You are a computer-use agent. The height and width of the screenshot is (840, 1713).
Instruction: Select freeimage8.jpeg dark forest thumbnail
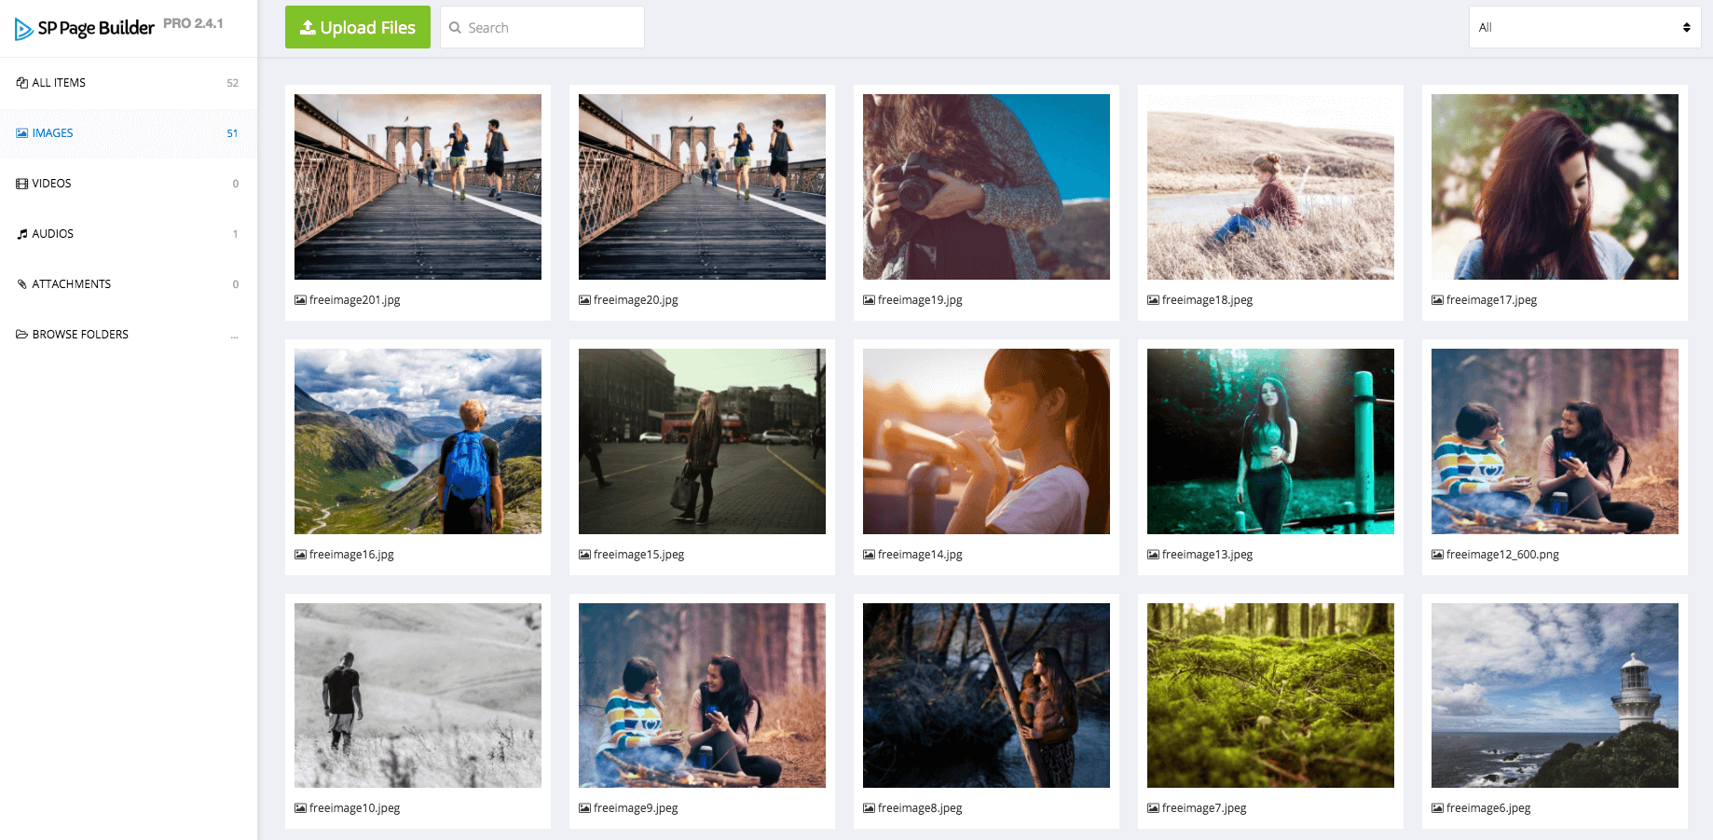click(986, 695)
